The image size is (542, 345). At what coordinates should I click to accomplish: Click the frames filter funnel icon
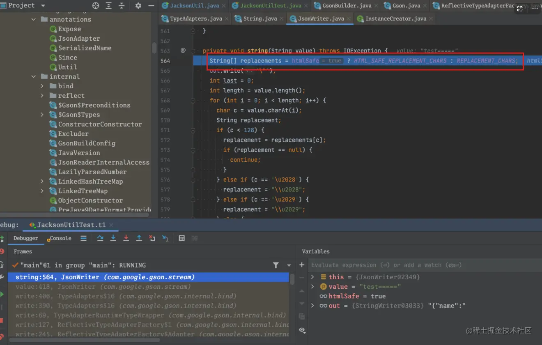[x=276, y=265]
